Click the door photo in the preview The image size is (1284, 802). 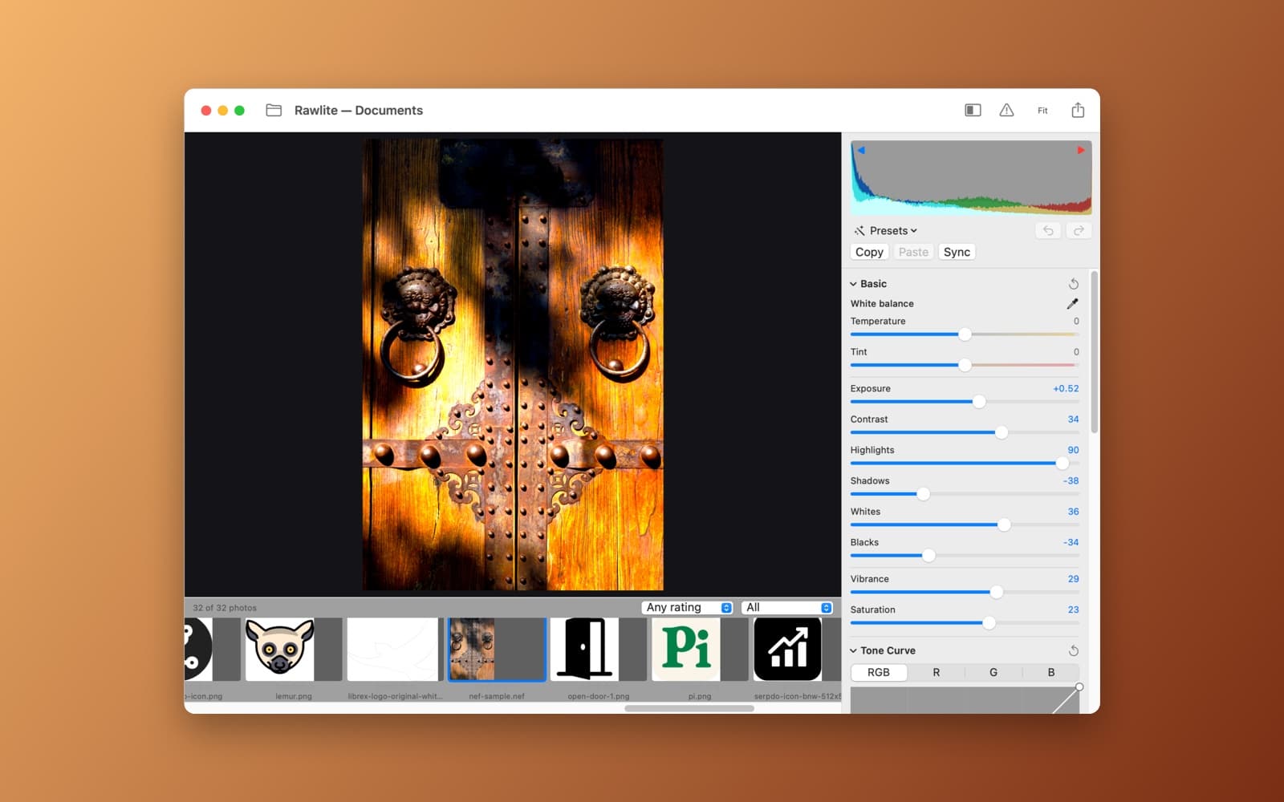click(513, 365)
